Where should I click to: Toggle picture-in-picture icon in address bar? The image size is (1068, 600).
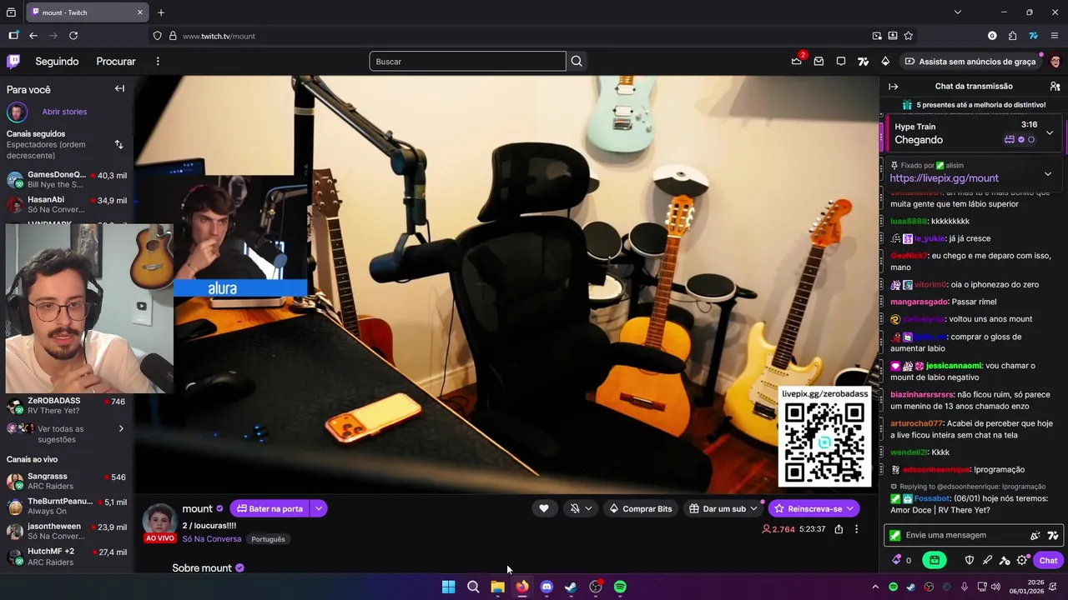tap(877, 36)
